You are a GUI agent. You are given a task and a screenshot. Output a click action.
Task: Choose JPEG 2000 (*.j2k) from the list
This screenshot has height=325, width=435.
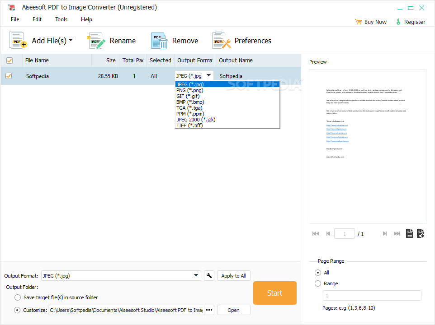click(227, 119)
